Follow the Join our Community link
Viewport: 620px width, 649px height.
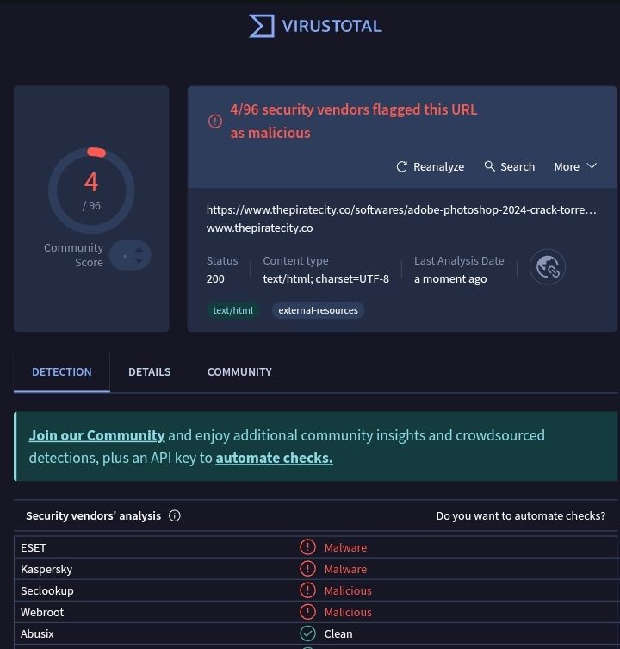coord(96,435)
